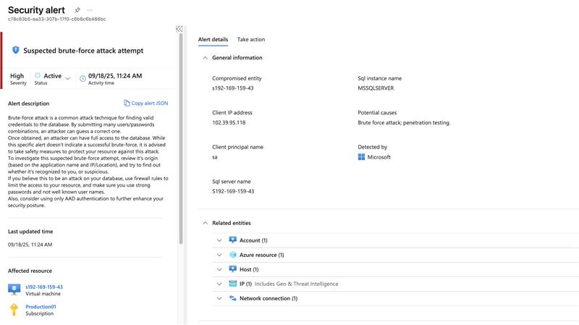Click the Affected resource heading

click(30, 271)
